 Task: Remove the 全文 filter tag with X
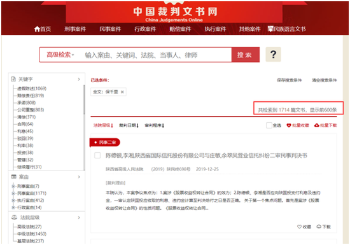[122, 92]
